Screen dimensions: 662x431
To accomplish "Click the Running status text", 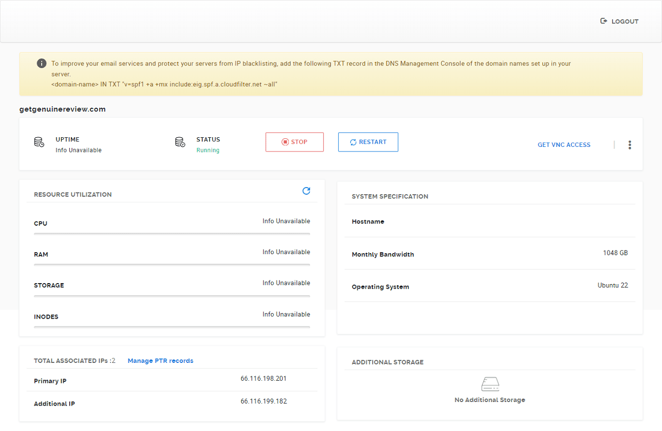I will click(208, 150).
